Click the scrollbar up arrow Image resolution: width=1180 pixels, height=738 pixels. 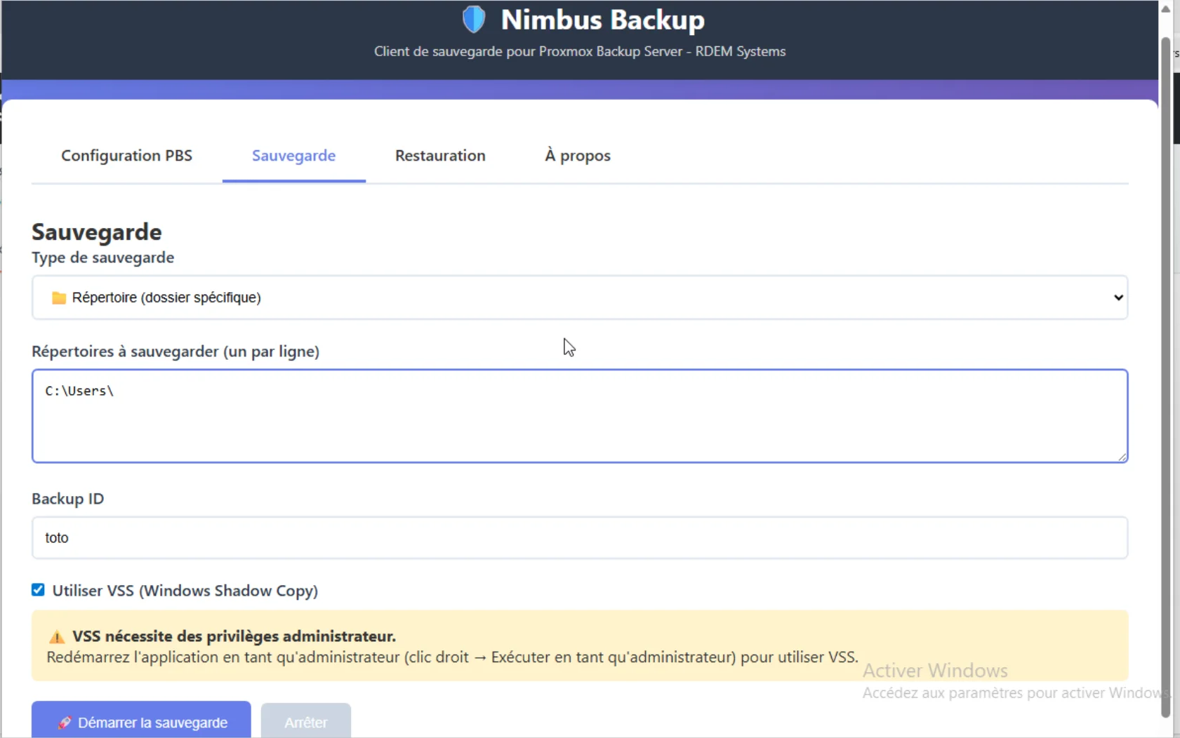pos(1165,8)
